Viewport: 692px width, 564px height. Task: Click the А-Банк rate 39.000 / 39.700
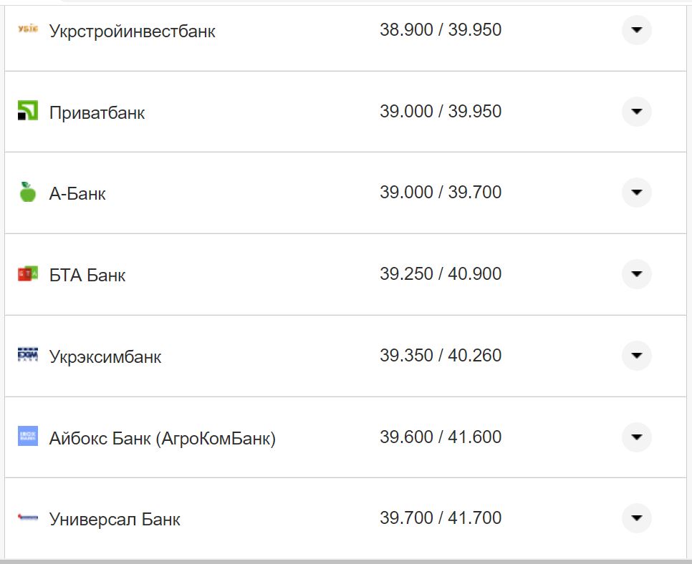(x=441, y=193)
